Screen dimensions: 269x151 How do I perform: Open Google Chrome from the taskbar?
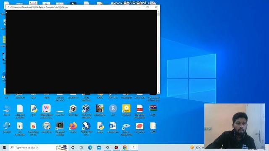pyautogui.click(x=125, y=147)
